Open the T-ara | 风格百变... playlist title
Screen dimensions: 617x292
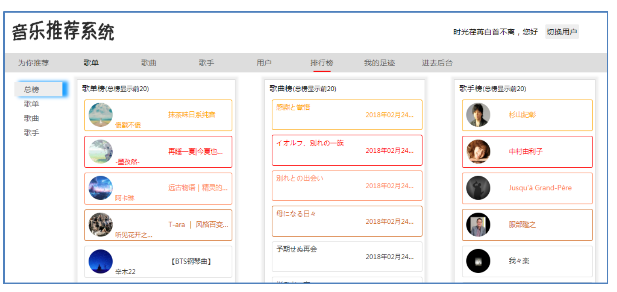tap(198, 225)
